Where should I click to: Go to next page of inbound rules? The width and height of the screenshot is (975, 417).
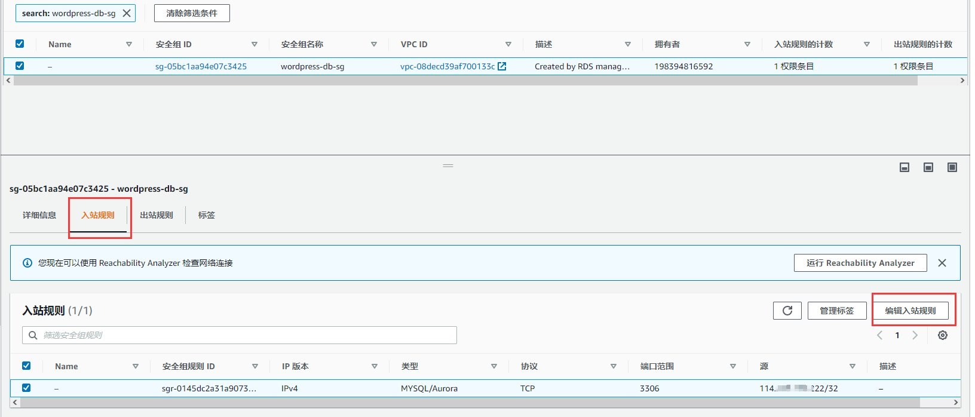point(915,335)
